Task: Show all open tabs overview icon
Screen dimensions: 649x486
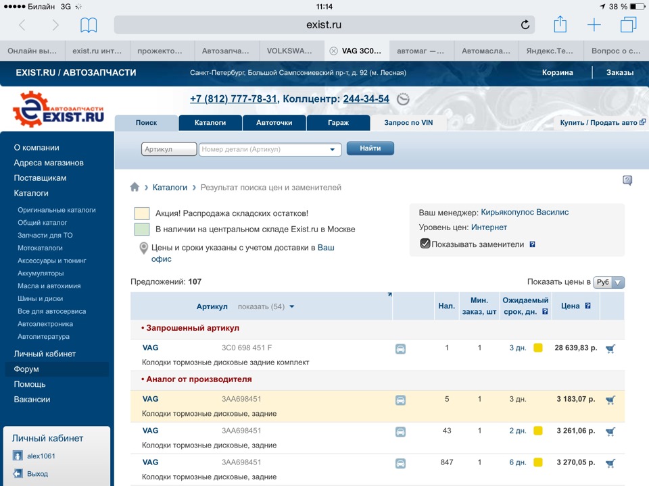Action: [628, 24]
